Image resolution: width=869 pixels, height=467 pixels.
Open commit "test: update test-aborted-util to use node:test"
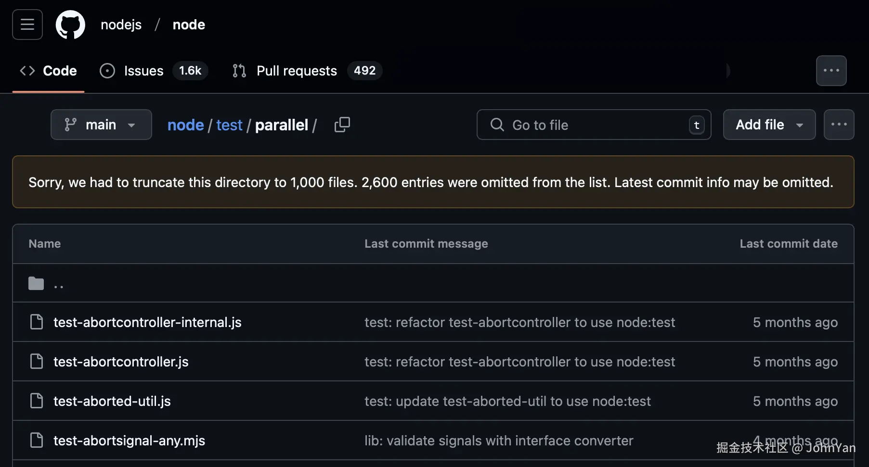tap(507, 401)
